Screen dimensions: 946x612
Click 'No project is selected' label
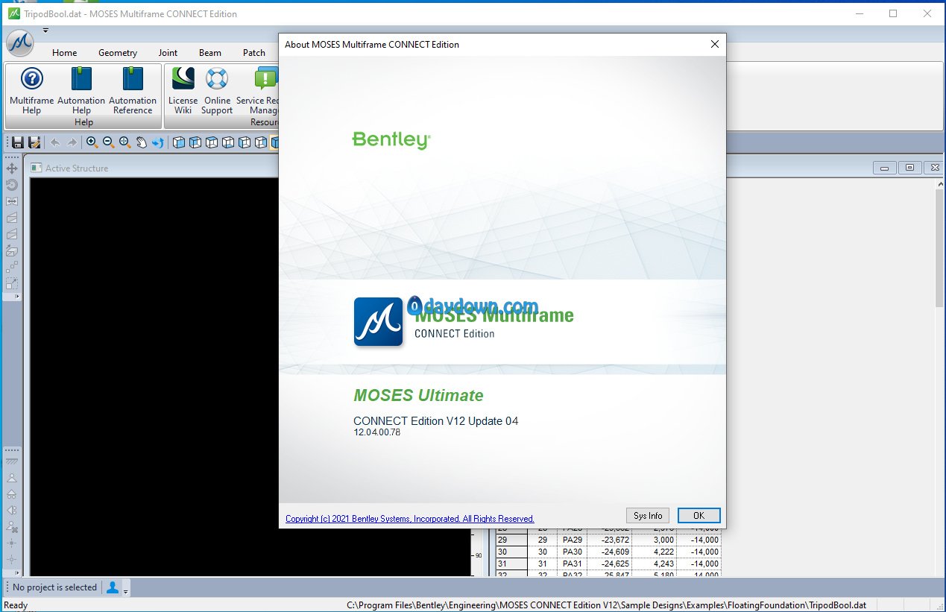click(54, 587)
